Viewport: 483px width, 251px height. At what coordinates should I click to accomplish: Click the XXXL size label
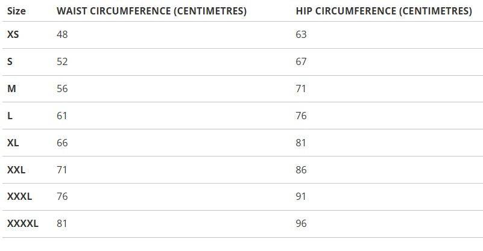point(19,196)
